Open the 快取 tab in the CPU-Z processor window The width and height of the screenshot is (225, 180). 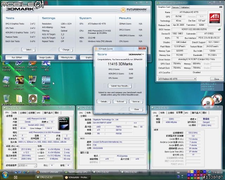point(15,113)
